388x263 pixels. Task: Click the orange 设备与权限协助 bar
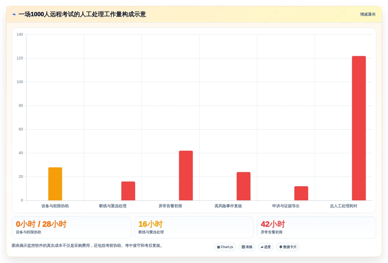pyautogui.click(x=55, y=184)
